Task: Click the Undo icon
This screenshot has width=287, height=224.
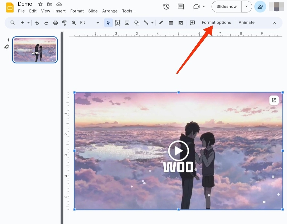Action: pos(37,23)
